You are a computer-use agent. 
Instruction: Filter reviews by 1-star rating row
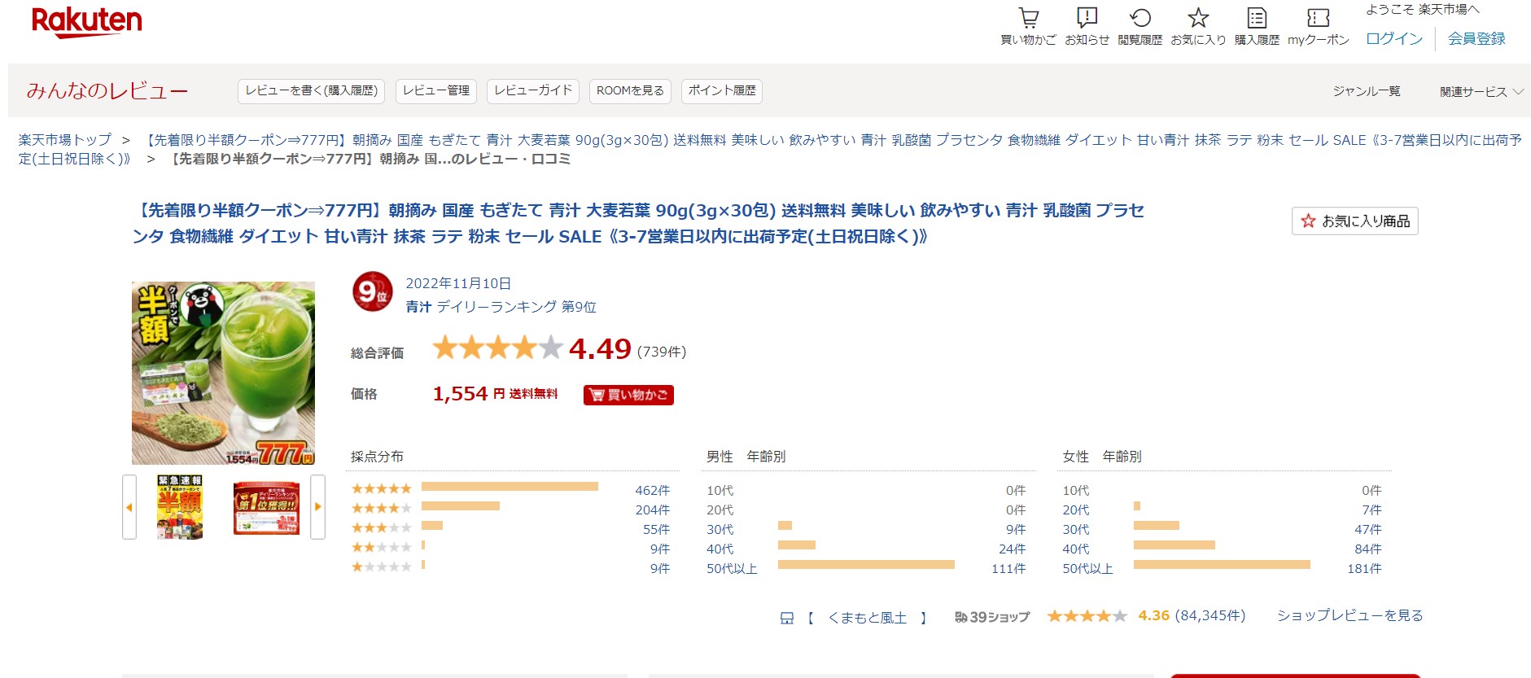pos(511,567)
